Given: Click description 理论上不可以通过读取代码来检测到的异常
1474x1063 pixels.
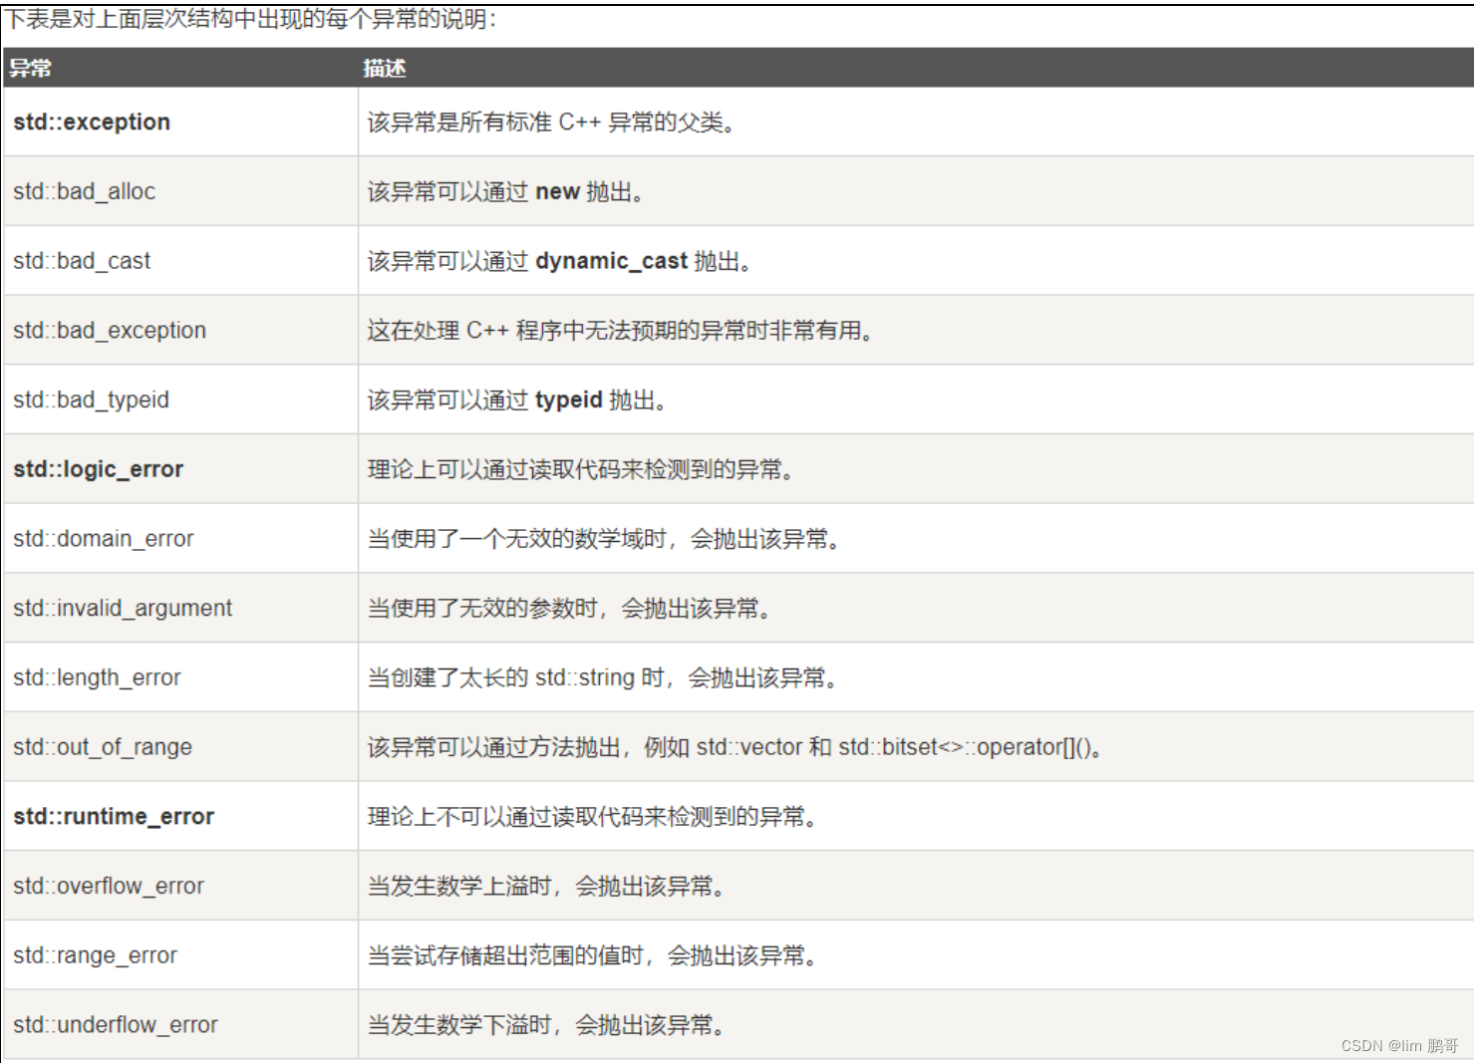Looking at the screenshot, I should (592, 817).
